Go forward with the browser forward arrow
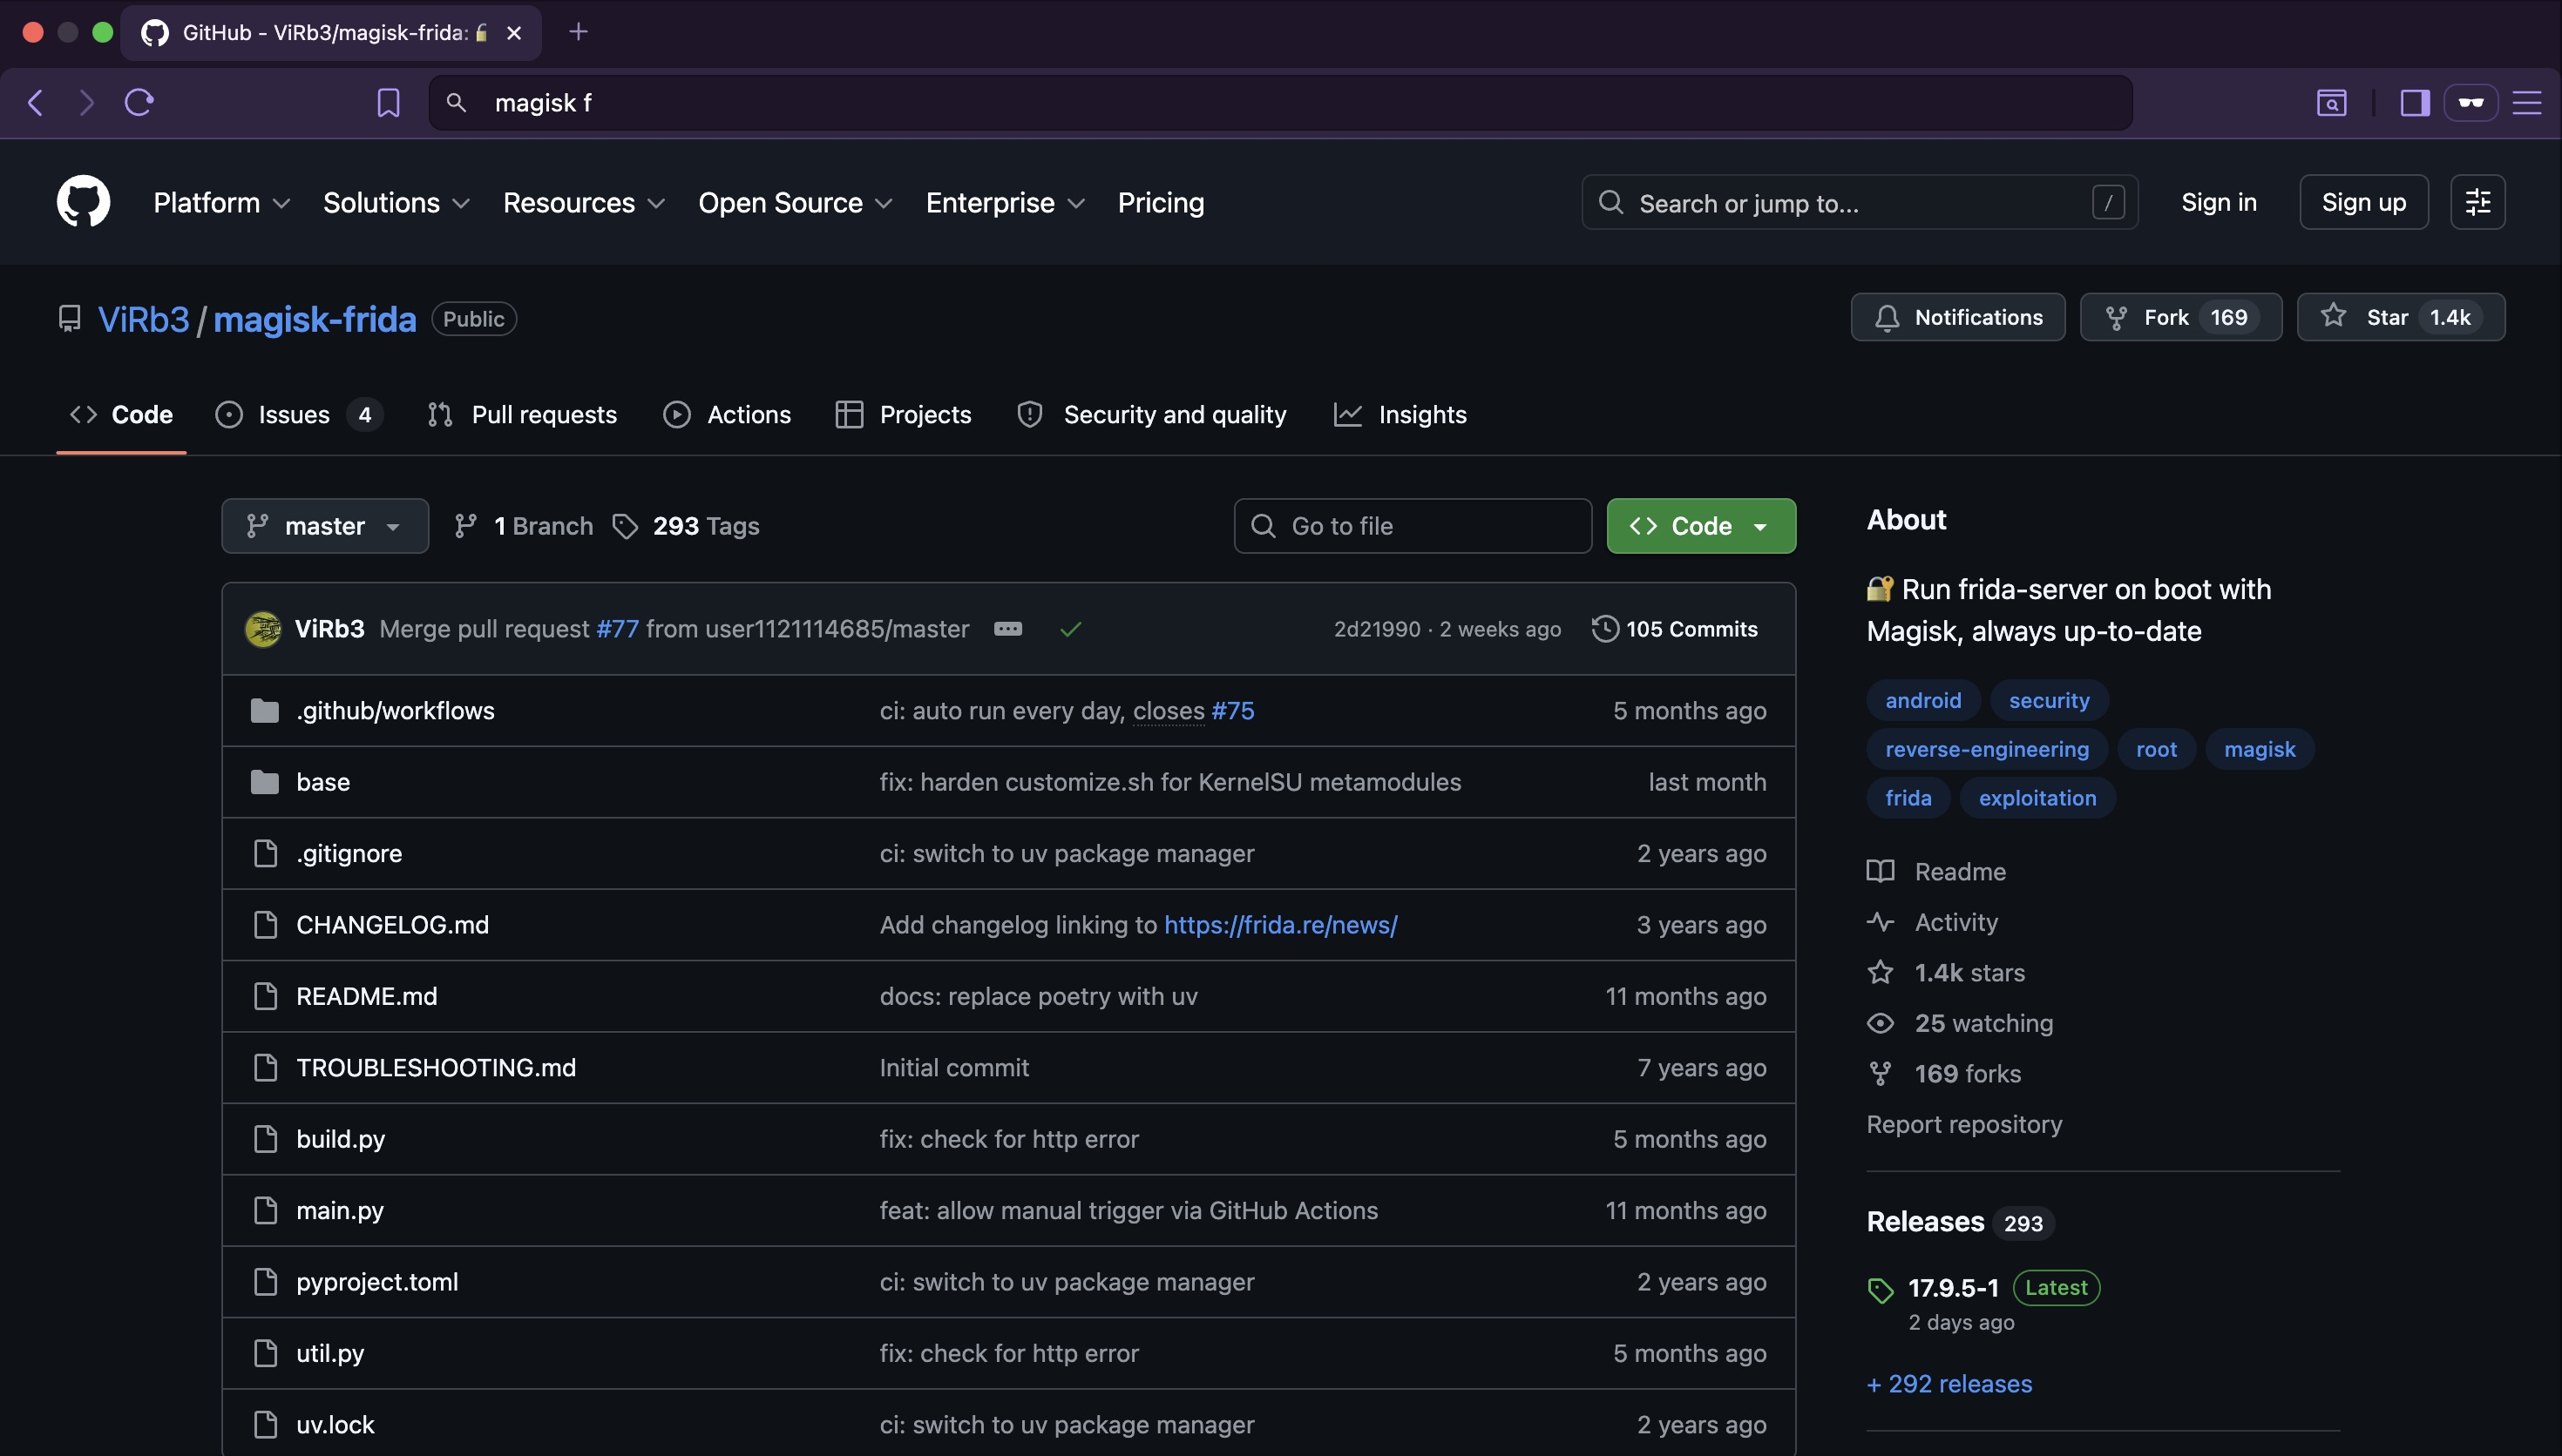 pos(87,102)
